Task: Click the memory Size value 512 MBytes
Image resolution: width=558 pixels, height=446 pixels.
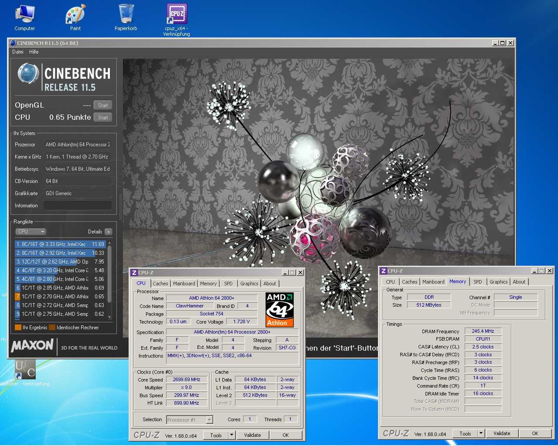Action: click(x=429, y=305)
